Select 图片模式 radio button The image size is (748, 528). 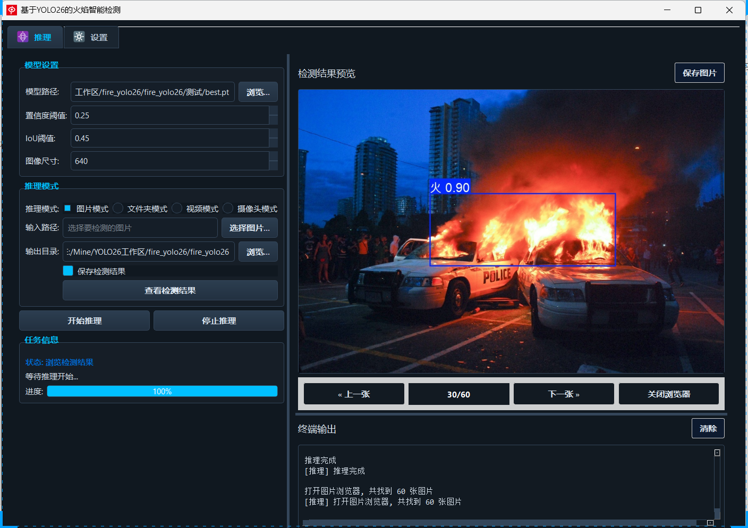[67, 209]
